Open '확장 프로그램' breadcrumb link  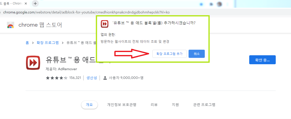(x=48, y=43)
